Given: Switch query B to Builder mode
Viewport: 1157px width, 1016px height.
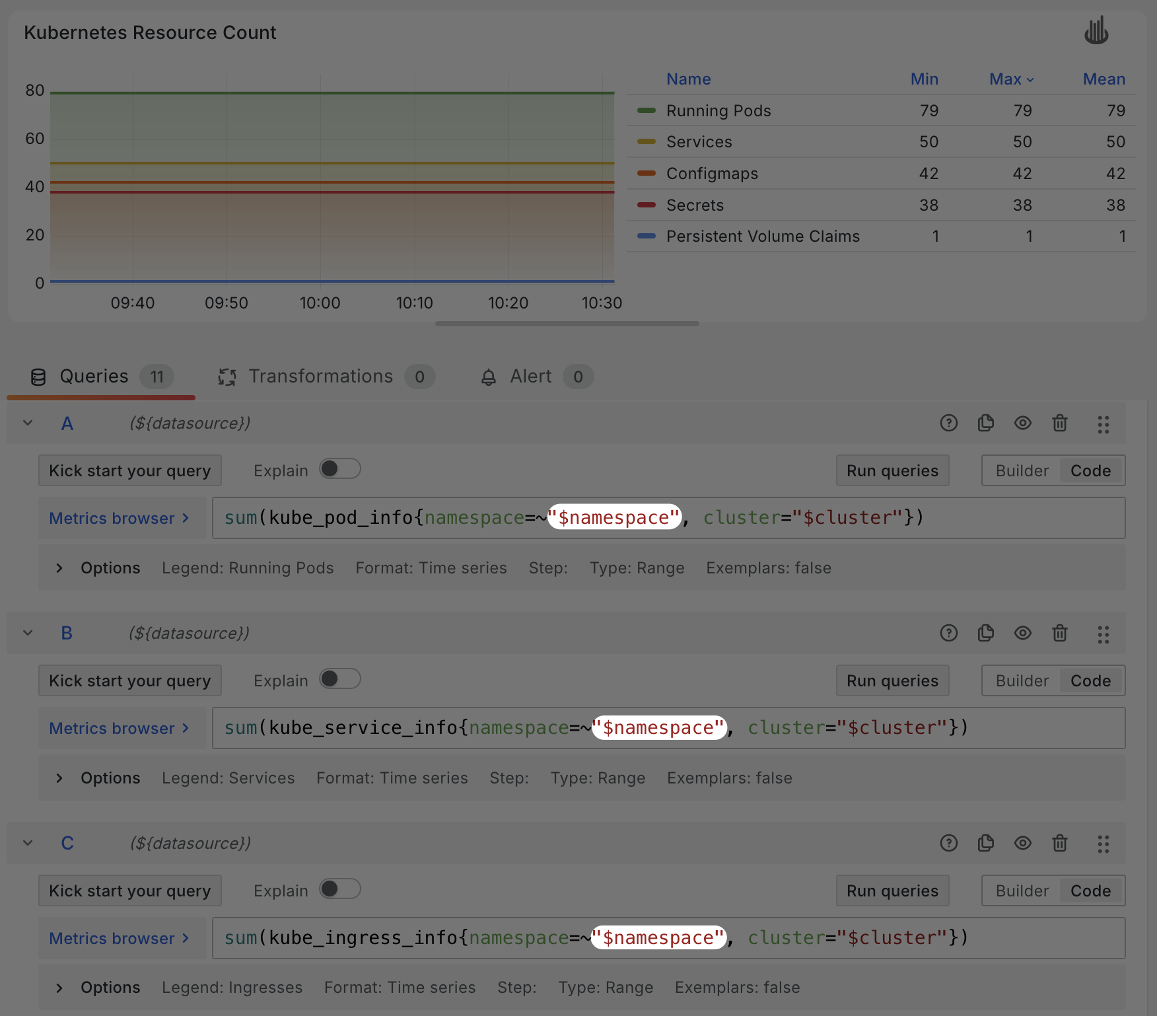Looking at the screenshot, I should point(1022,680).
